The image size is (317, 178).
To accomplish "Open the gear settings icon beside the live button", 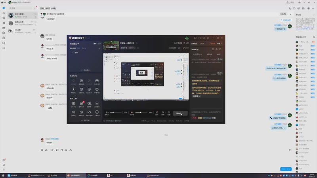I will (169, 112).
